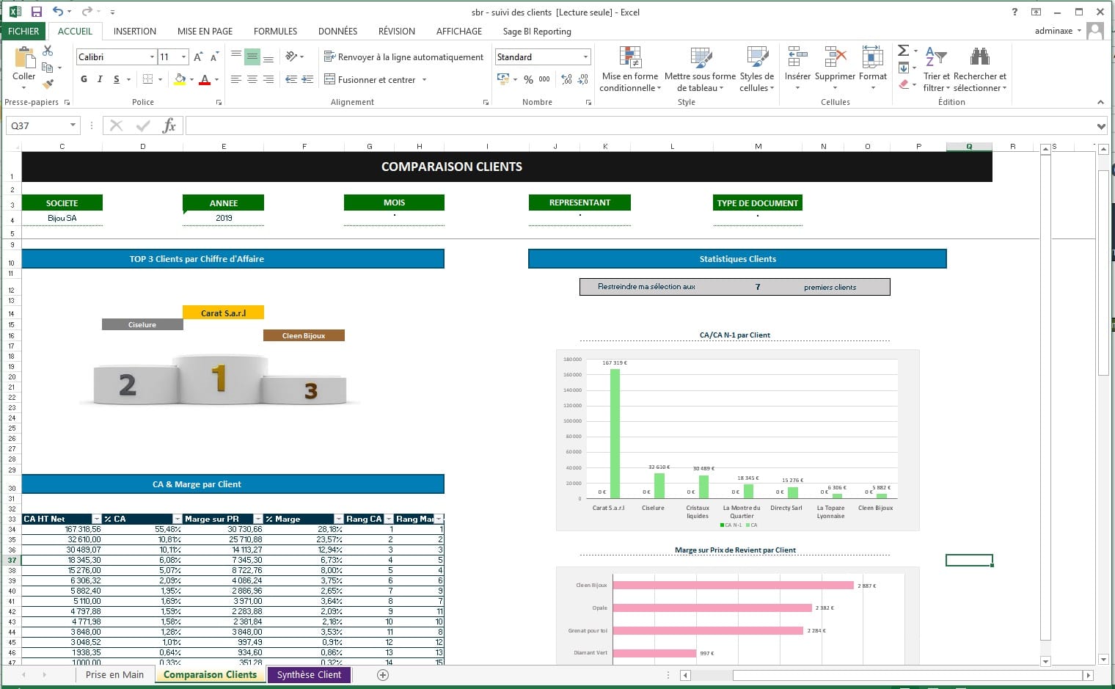Click inside the Name Box showing Q37
The width and height of the screenshot is (1115, 689).
pos(37,125)
